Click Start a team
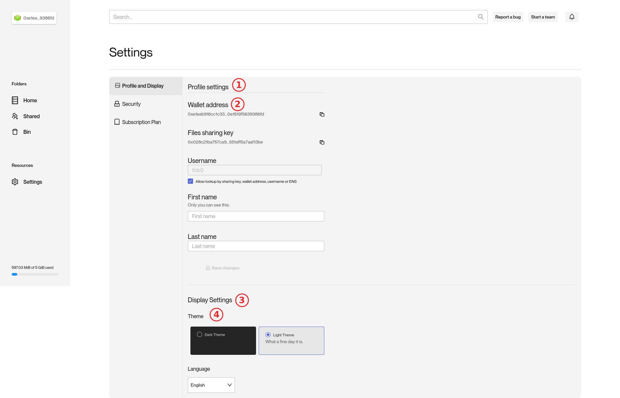620x398 pixels. pyautogui.click(x=542, y=17)
